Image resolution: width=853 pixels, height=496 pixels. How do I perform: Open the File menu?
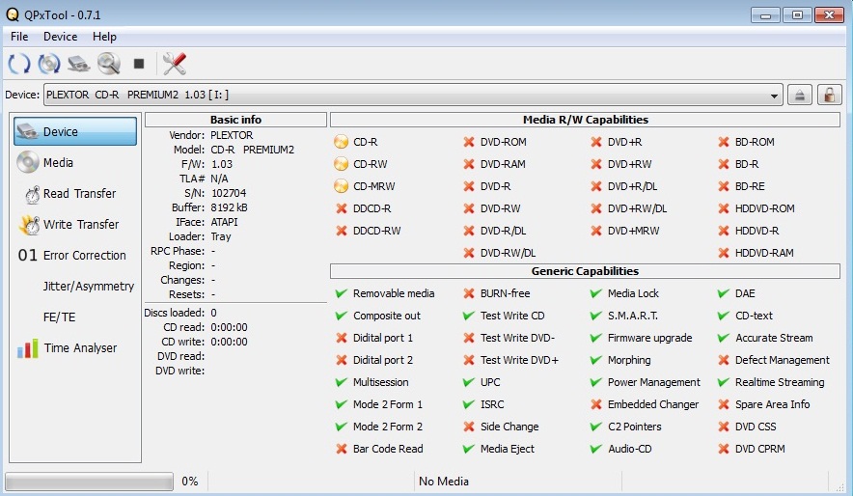(x=19, y=37)
